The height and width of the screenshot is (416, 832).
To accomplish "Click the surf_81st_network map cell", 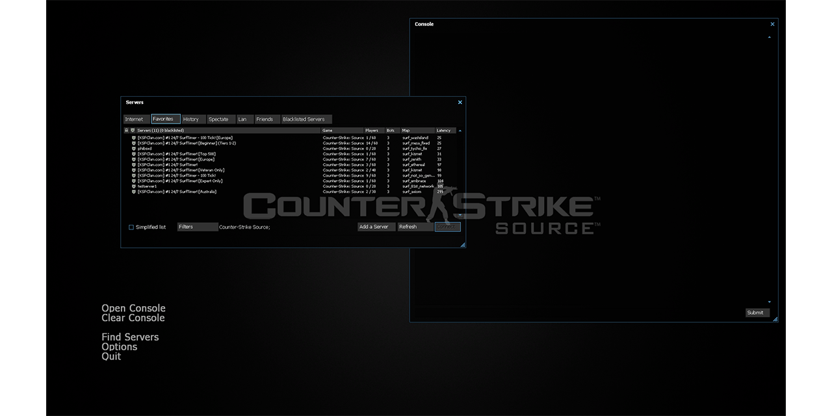I will [418, 187].
